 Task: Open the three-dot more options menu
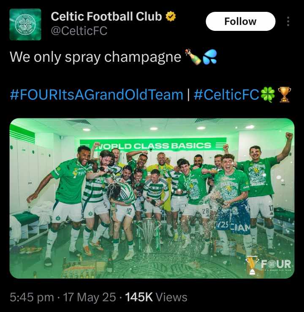tap(288, 21)
